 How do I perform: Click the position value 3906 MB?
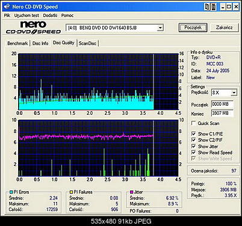pyautogui.click(x=228, y=189)
